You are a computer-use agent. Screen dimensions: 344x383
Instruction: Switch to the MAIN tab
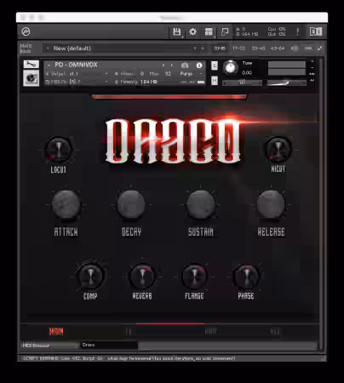56,331
